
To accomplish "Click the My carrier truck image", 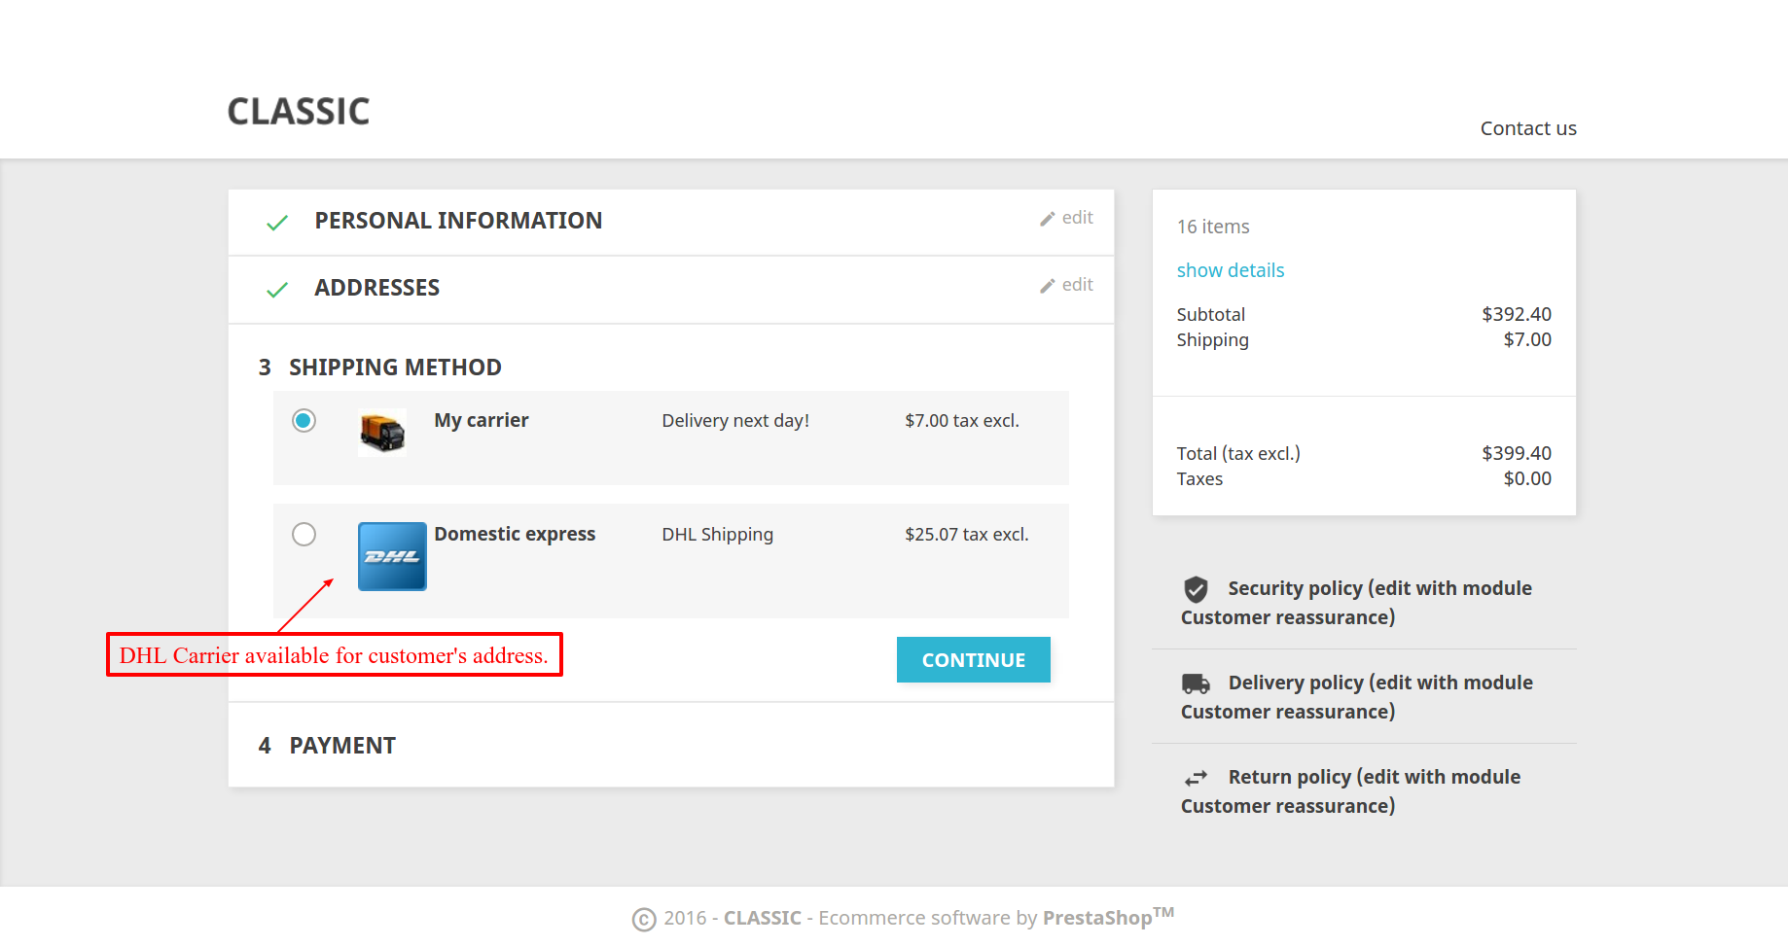I will click(x=382, y=432).
